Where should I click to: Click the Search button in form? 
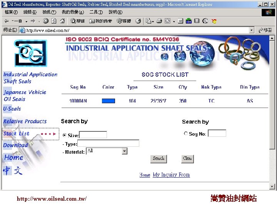coord(159,159)
